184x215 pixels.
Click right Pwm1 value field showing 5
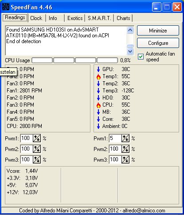coord(115,138)
